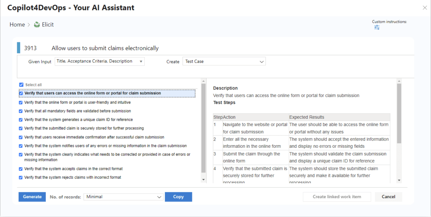The height and width of the screenshot is (217, 431).
Task: Click right panel scrollbar up arrow
Action: pos(399,81)
